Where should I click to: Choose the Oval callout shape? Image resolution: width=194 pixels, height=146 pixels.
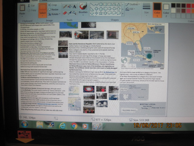click(x=114, y=13)
